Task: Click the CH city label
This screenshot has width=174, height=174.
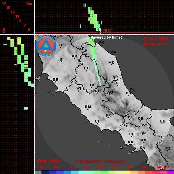Action: (128, 93)
